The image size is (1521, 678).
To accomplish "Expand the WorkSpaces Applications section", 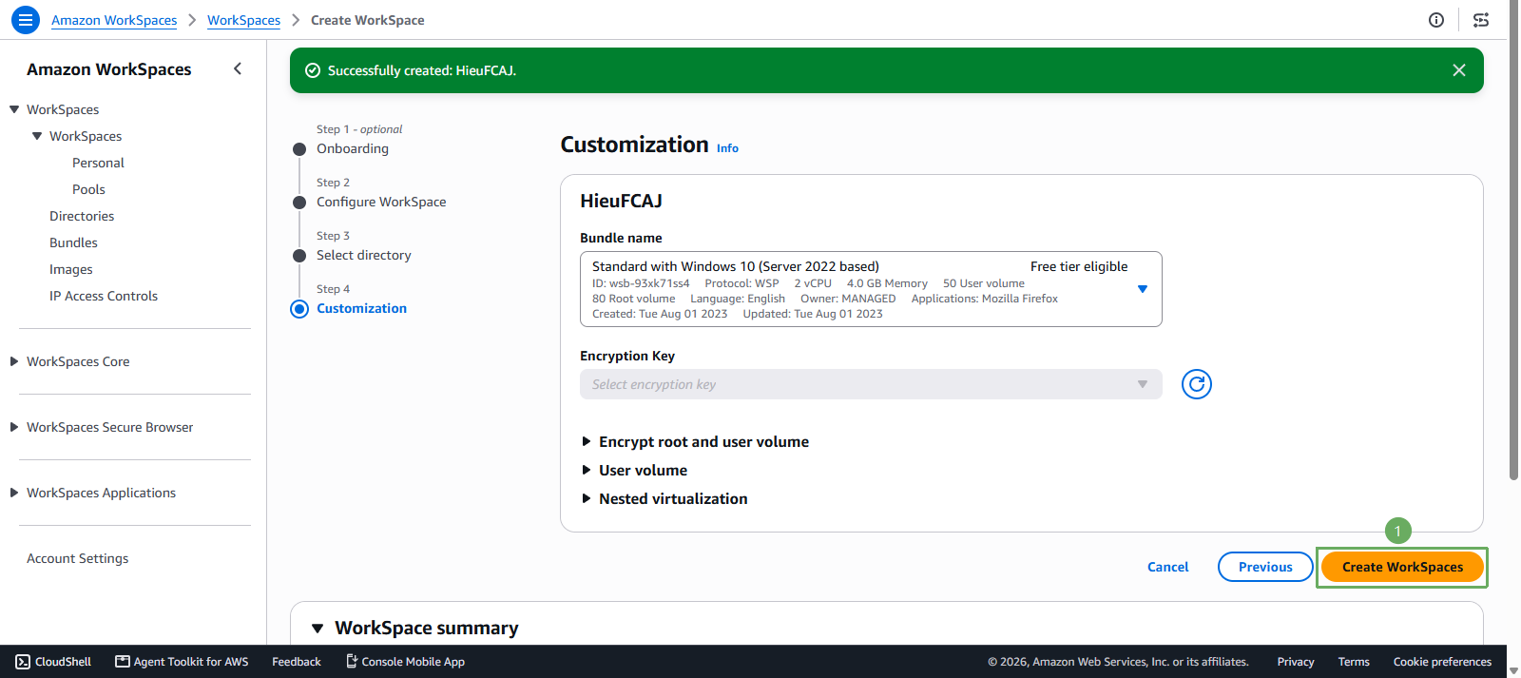I will [14, 493].
